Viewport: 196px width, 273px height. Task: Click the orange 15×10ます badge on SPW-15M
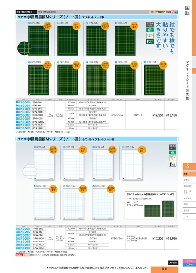point(83,189)
